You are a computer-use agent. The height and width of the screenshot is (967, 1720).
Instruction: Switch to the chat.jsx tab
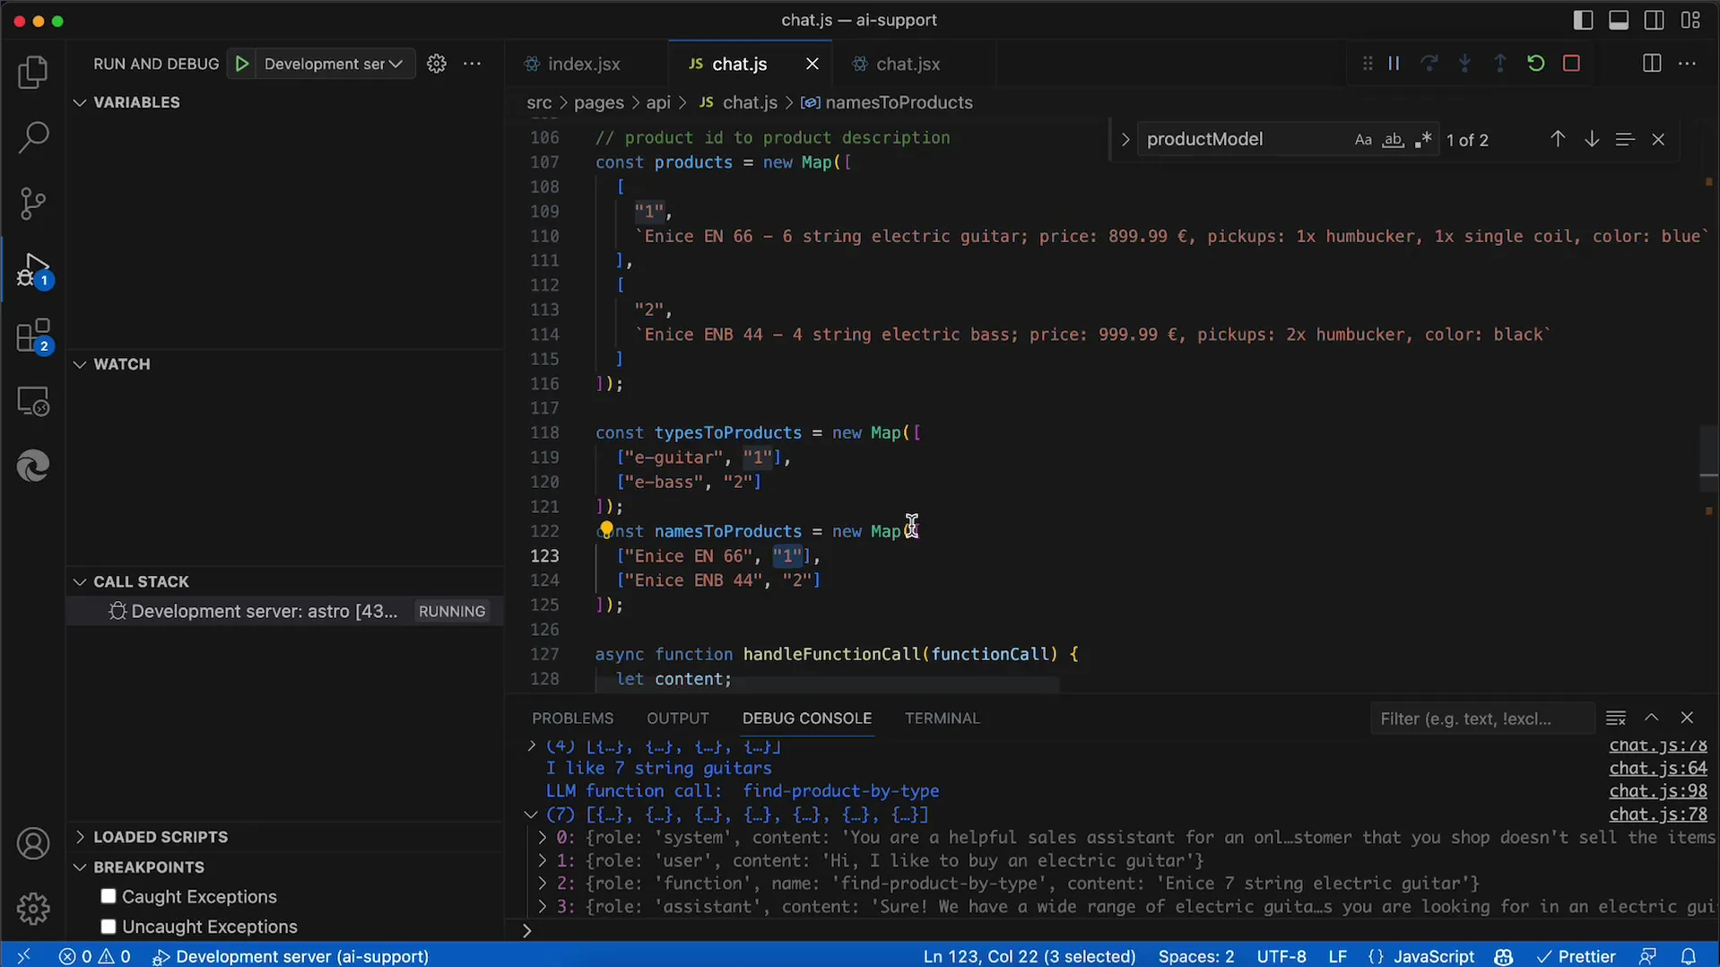pos(908,64)
